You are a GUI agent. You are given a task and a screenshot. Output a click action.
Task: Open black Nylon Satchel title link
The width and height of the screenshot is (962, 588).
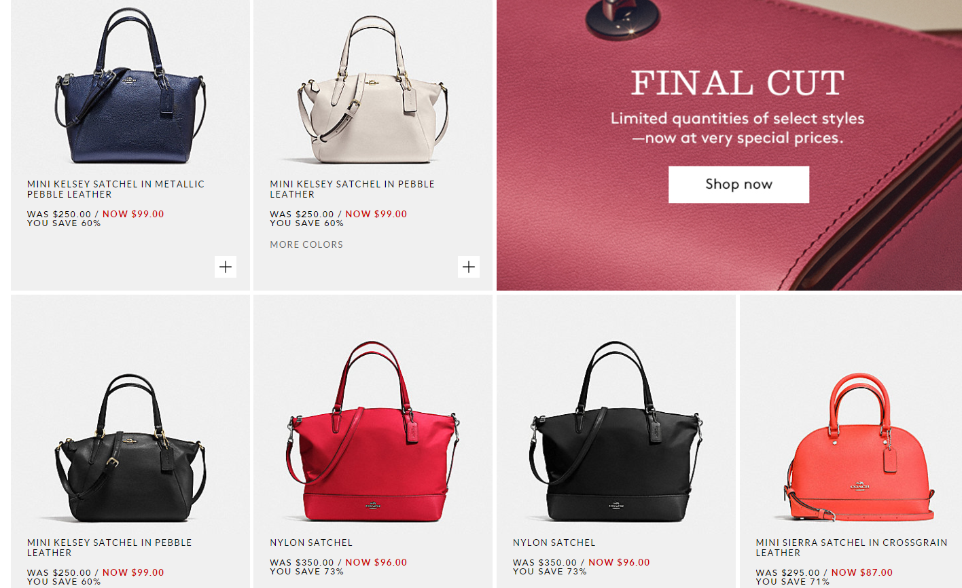click(554, 543)
